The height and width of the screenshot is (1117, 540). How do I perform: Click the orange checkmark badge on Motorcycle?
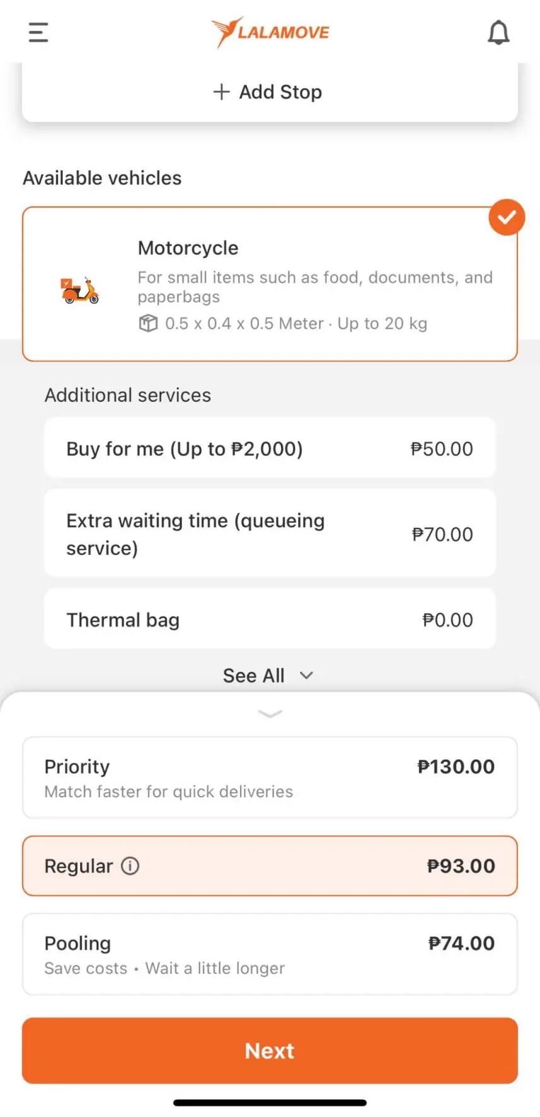coord(507,218)
